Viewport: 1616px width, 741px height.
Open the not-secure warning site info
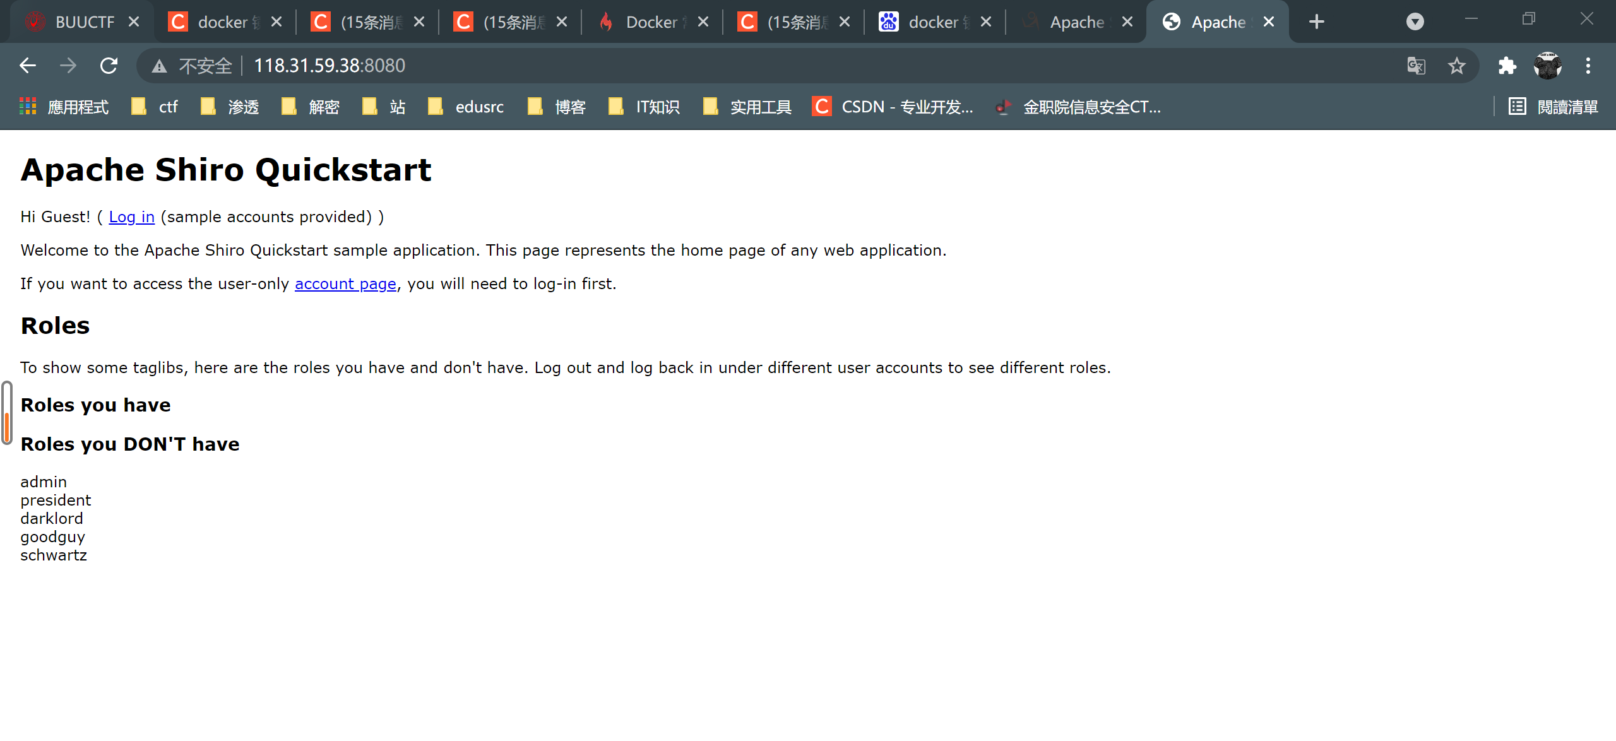point(193,66)
